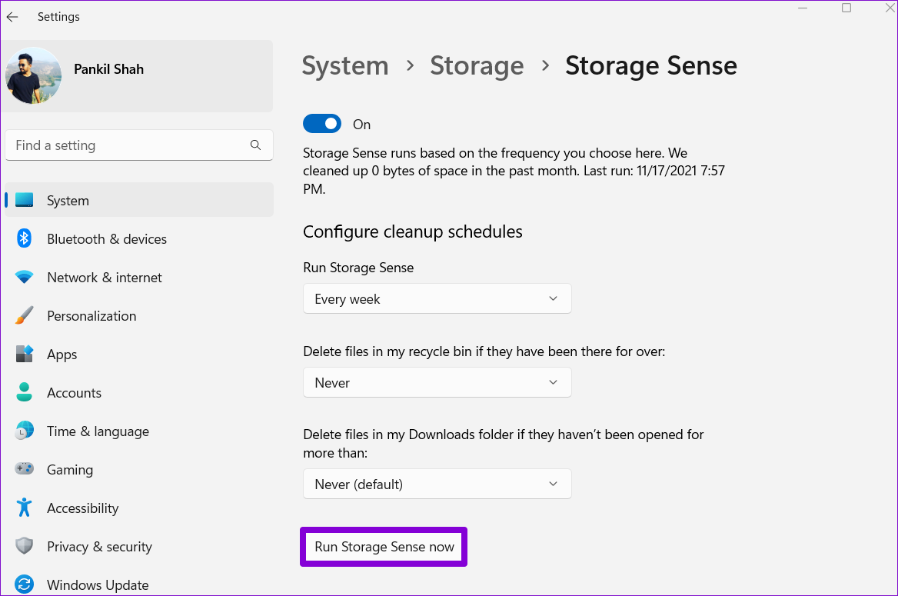Image resolution: width=898 pixels, height=596 pixels.
Task: Open the Accounts settings category
Action: click(139, 392)
